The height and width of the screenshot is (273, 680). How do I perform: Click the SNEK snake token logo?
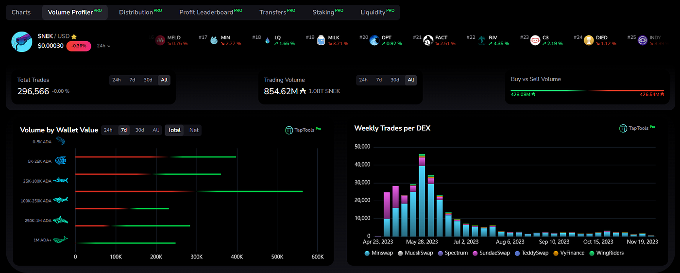22,41
